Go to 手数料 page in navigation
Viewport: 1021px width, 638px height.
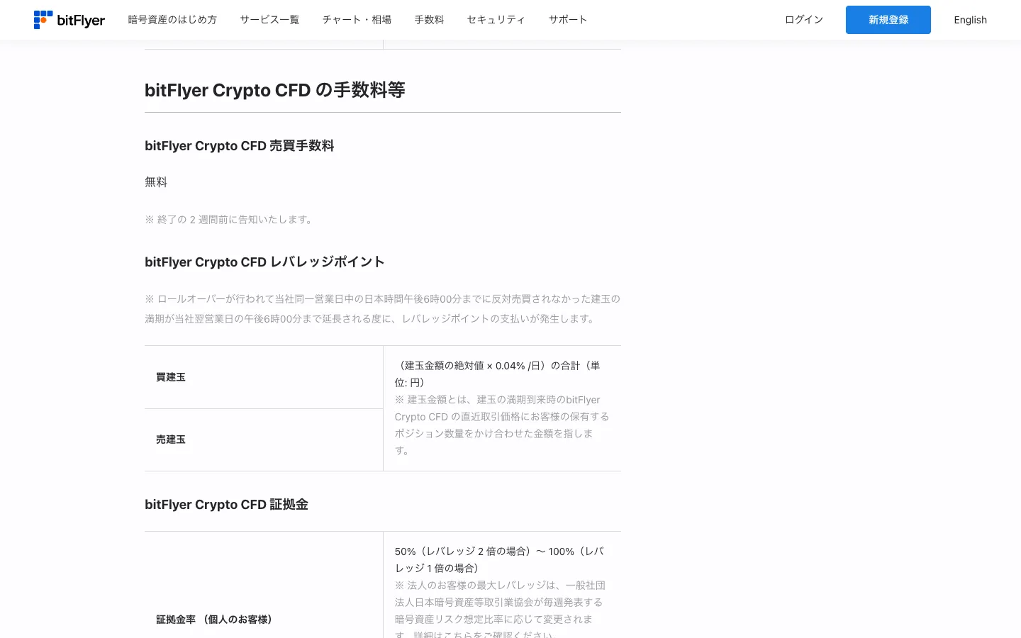[x=429, y=20]
